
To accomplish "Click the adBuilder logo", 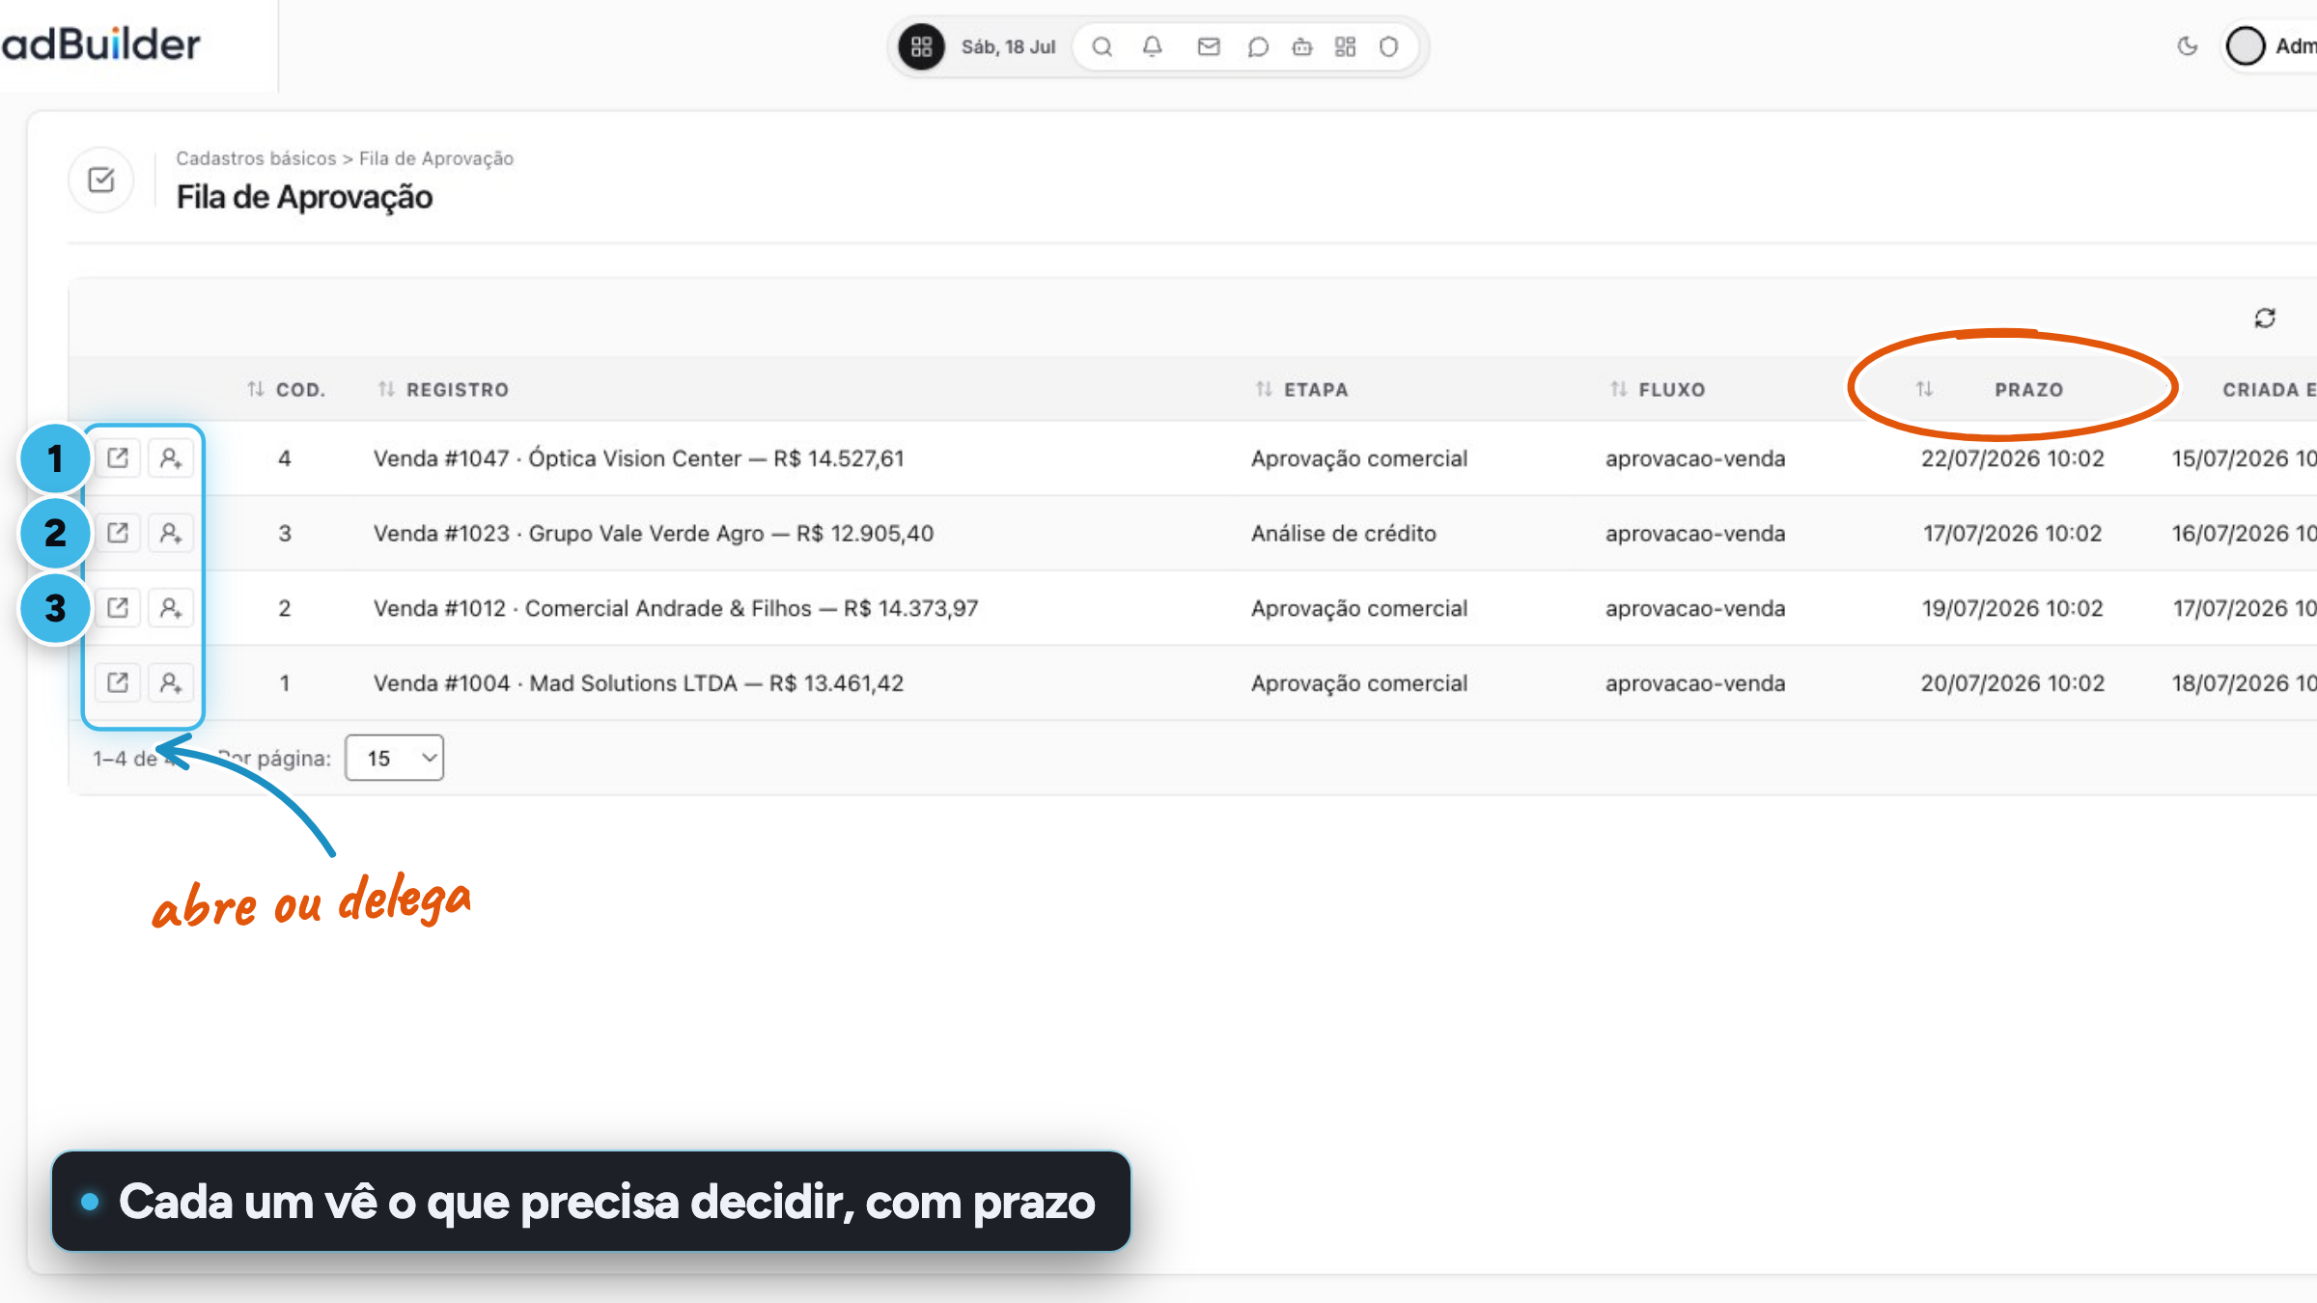I will point(100,44).
